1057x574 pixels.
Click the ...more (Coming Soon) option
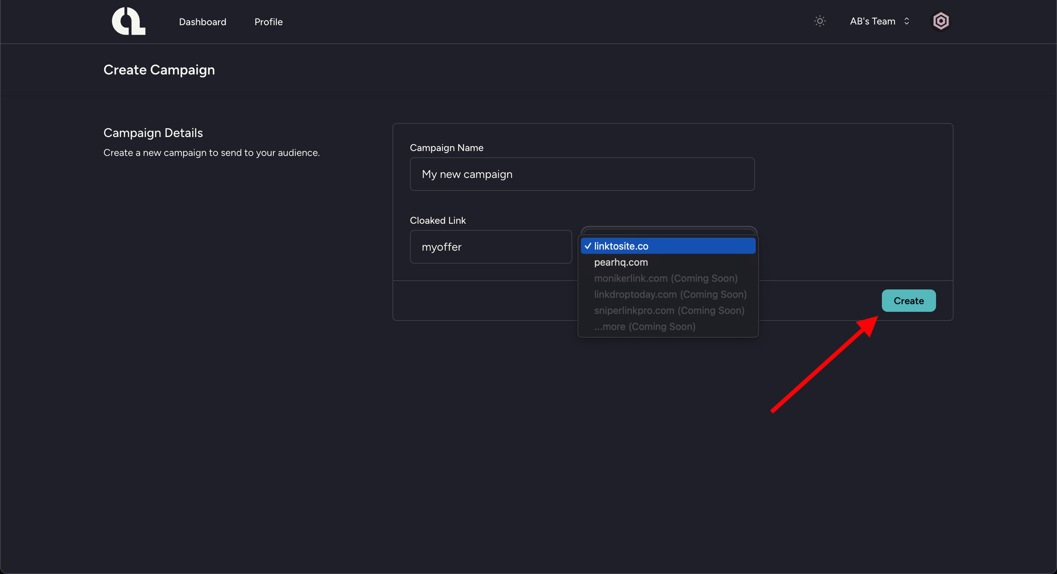644,327
